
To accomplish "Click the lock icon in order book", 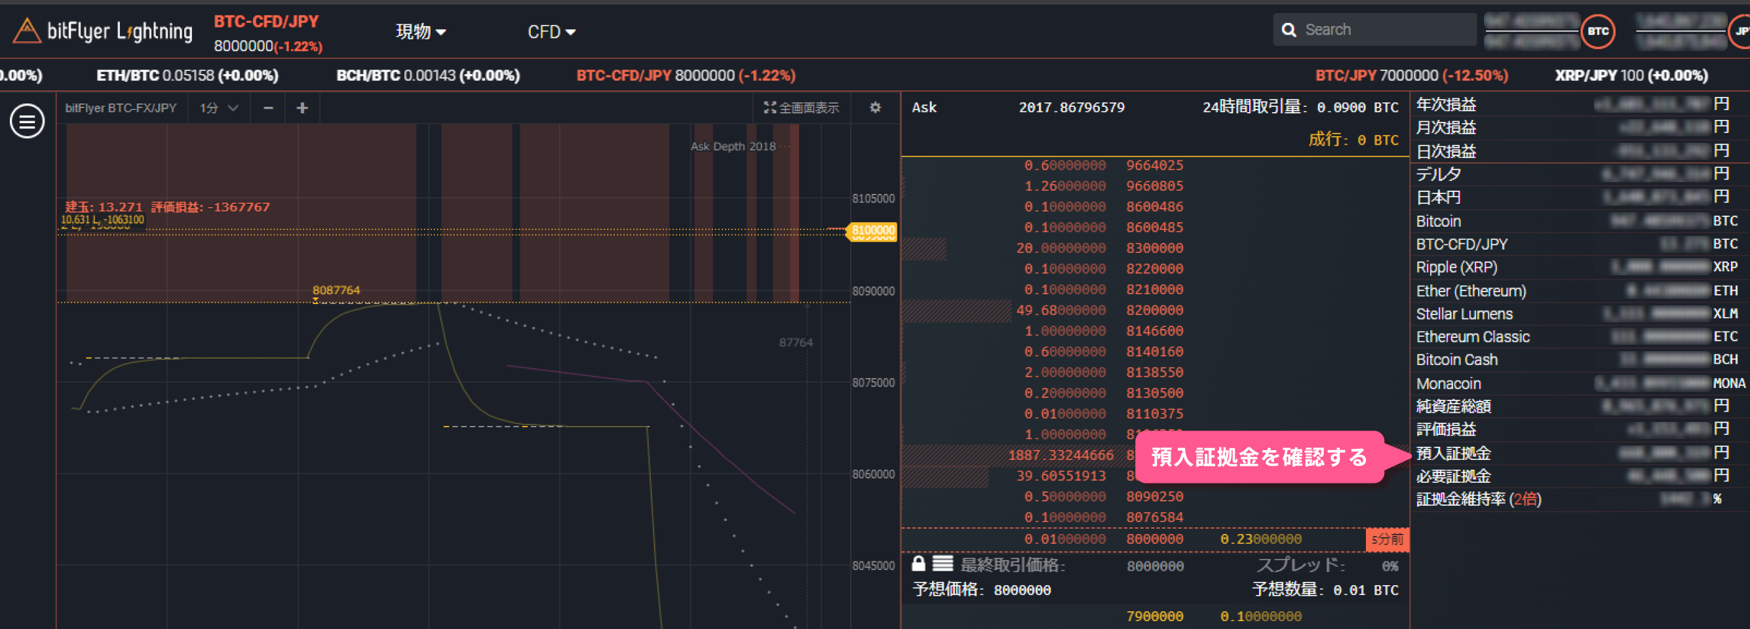I will [918, 563].
